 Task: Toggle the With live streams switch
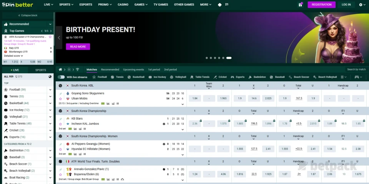click(x=61, y=77)
